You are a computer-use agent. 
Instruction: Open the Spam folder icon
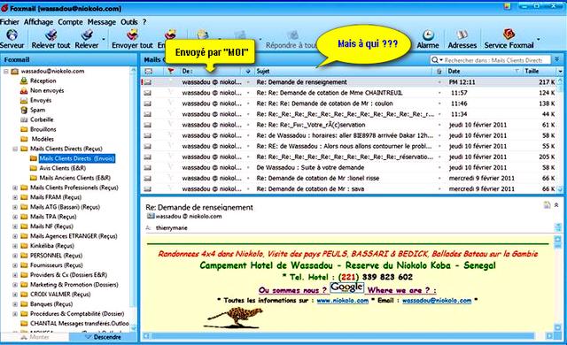point(24,110)
